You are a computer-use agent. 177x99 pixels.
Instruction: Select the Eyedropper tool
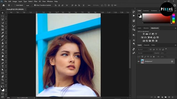pyautogui.click(x=2, y=33)
